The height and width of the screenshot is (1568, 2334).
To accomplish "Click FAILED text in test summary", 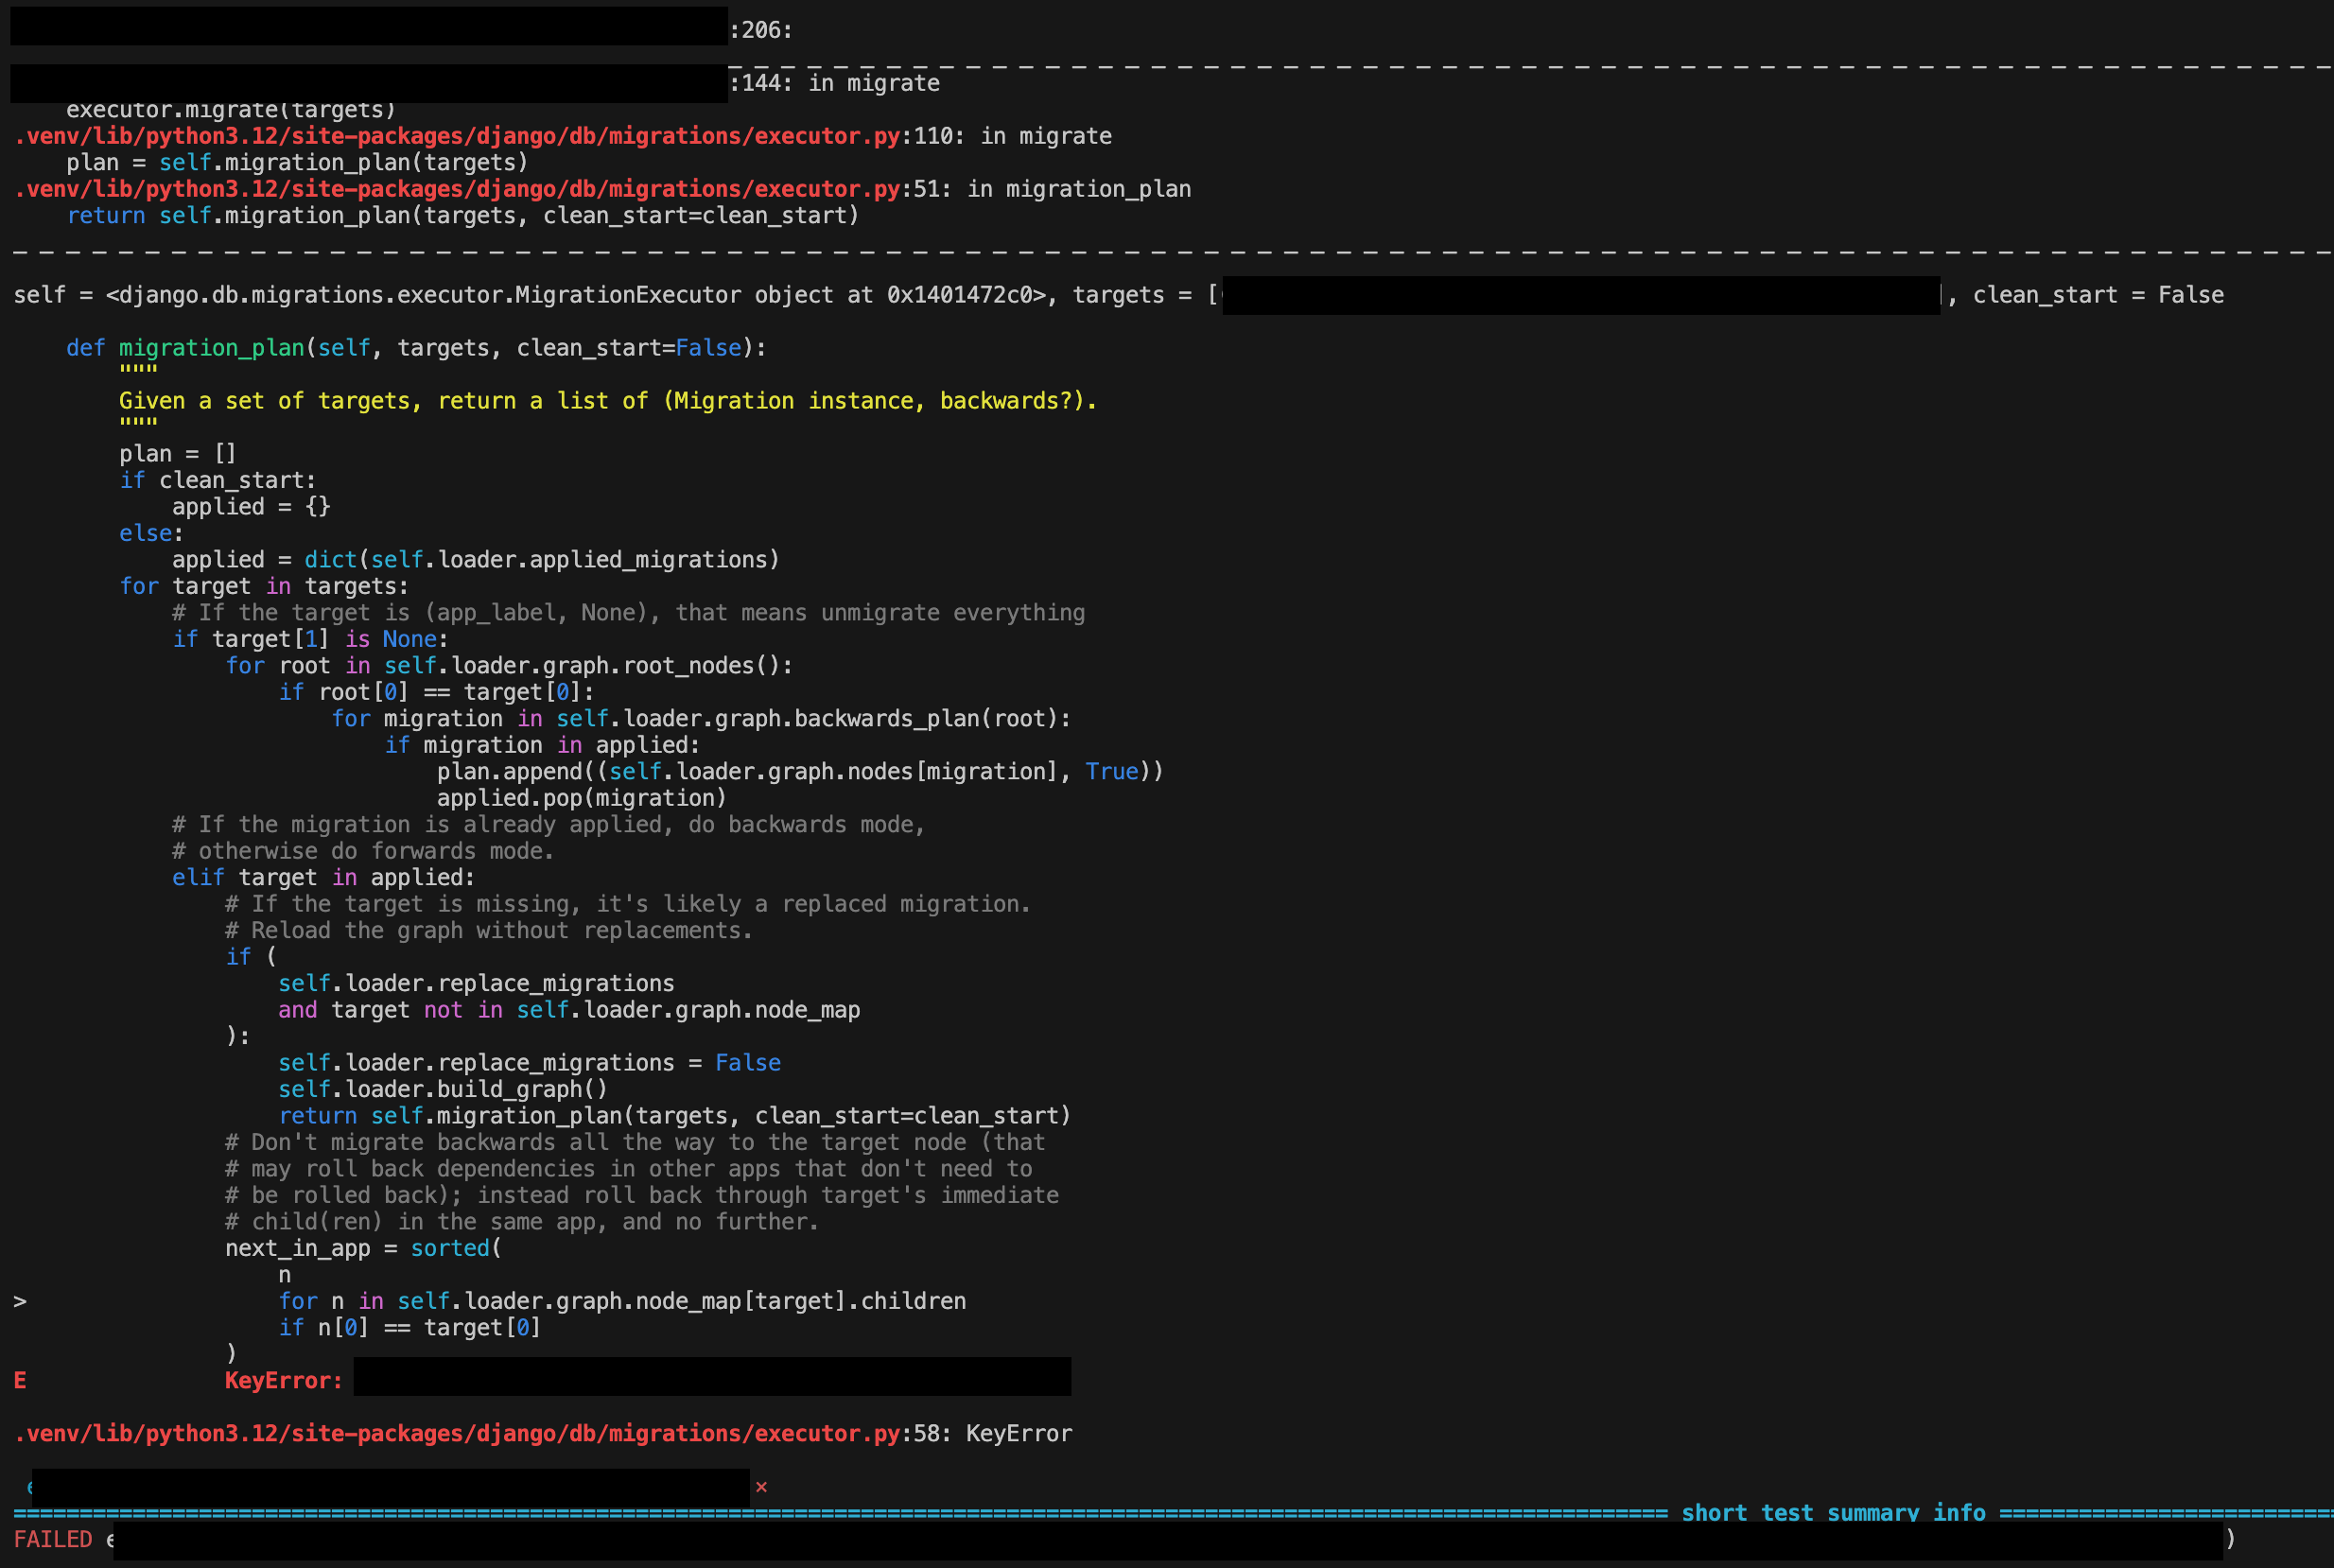I will [x=53, y=1540].
